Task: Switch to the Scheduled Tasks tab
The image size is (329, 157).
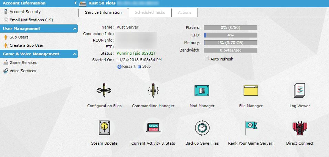Action: tap(150, 12)
